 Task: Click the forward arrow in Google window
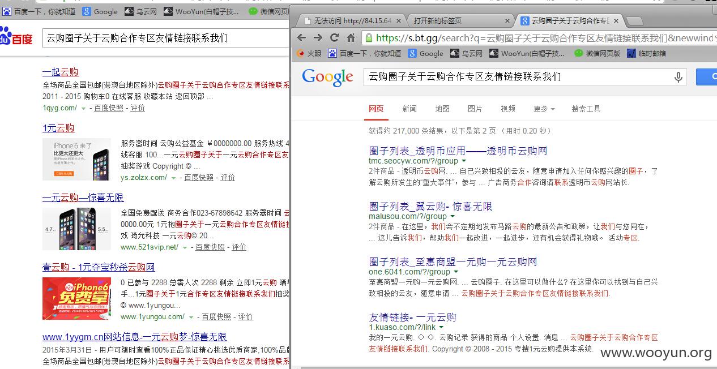tap(318, 38)
